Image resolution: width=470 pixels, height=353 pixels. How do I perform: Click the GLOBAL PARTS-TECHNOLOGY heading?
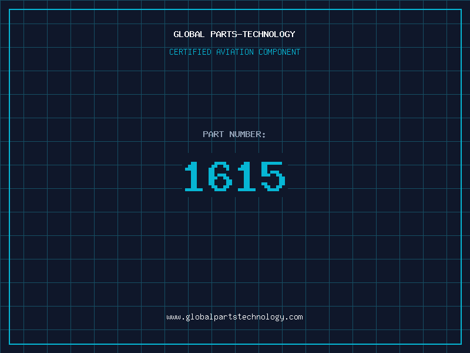(x=234, y=34)
